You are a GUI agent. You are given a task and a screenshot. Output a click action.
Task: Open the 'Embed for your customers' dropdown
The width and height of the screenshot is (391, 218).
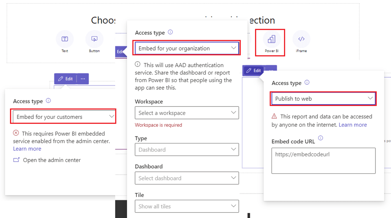(64, 117)
